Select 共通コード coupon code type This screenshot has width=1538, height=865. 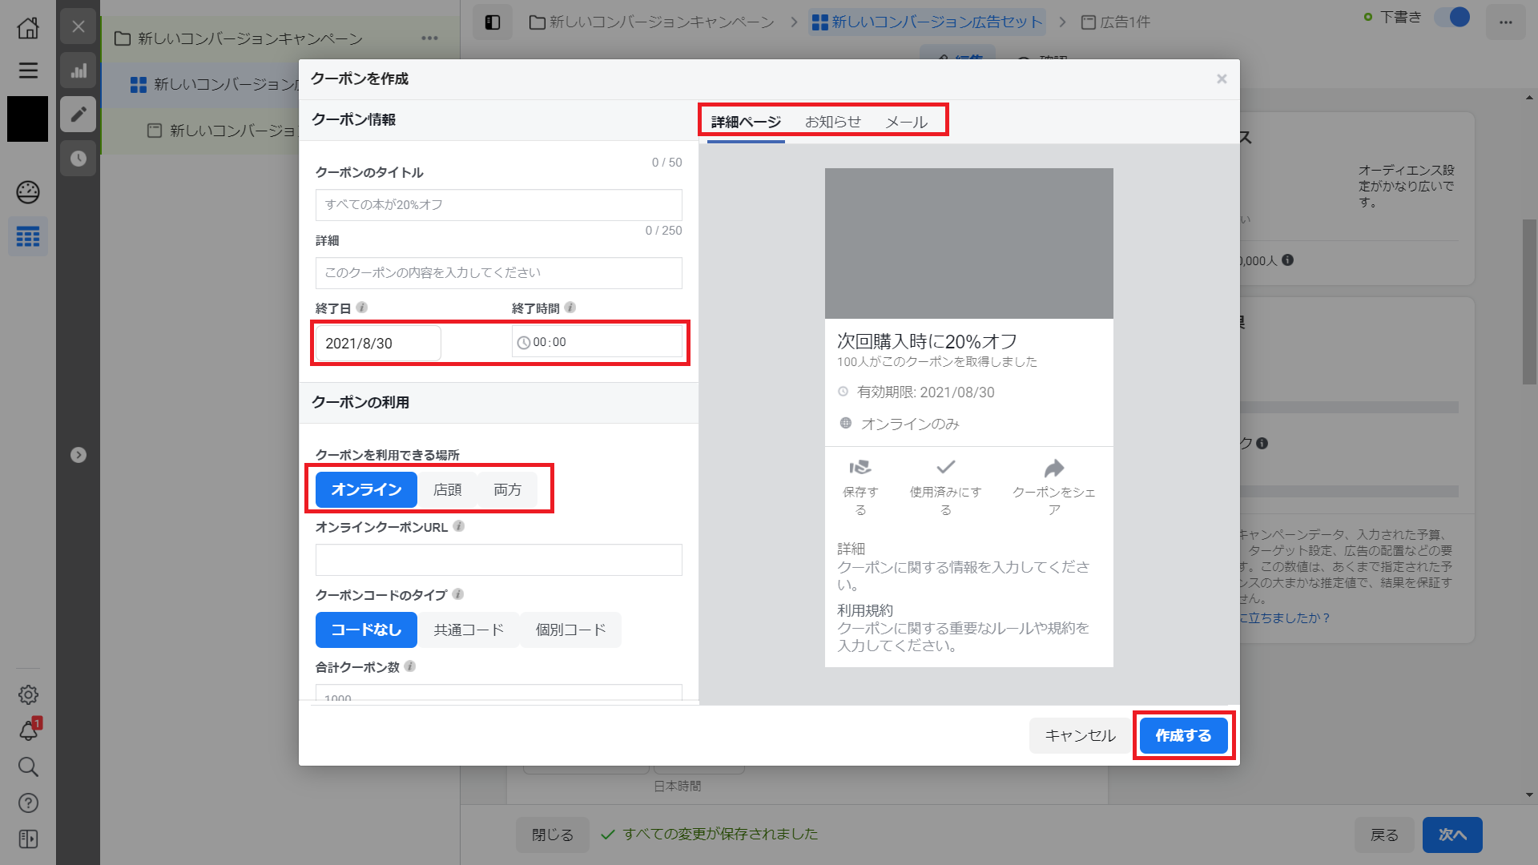(x=469, y=630)
